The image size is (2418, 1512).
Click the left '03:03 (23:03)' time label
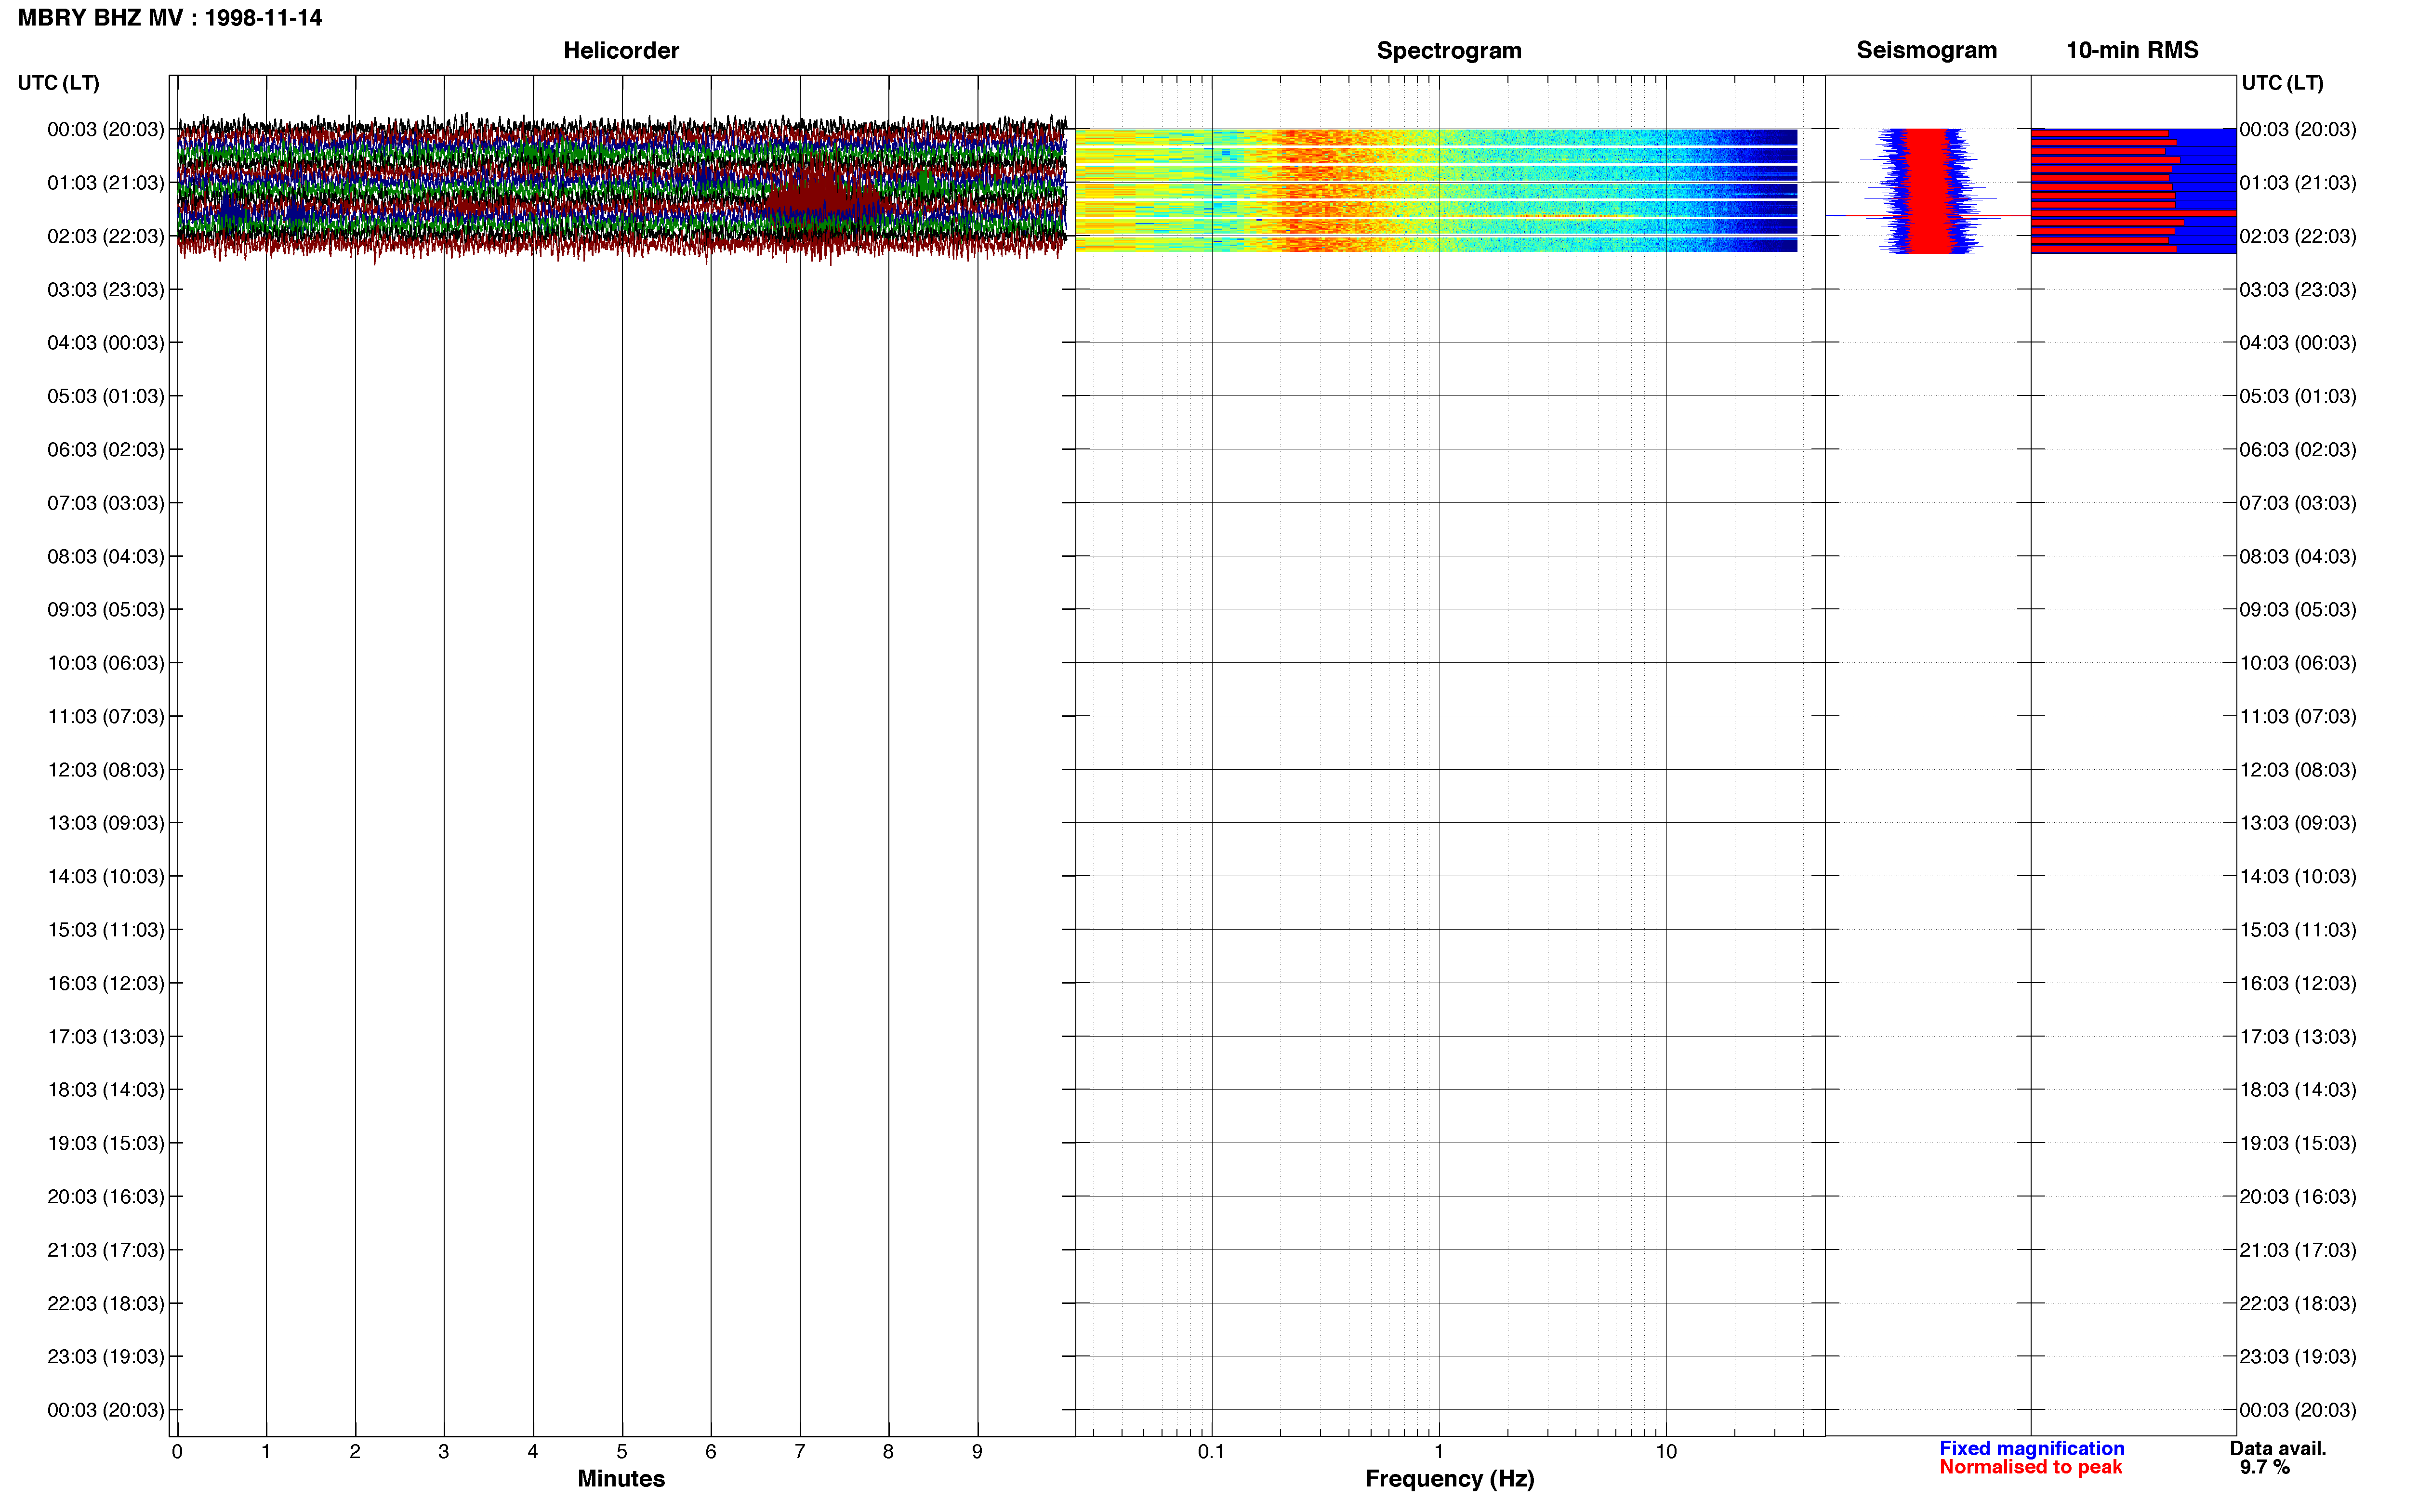(x=105, y=290)
